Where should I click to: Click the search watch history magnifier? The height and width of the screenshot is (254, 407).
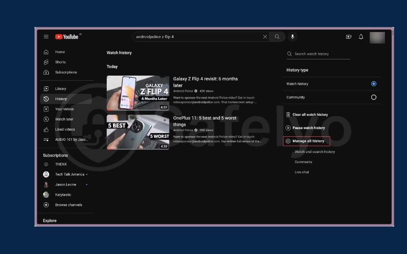[289, 54]
